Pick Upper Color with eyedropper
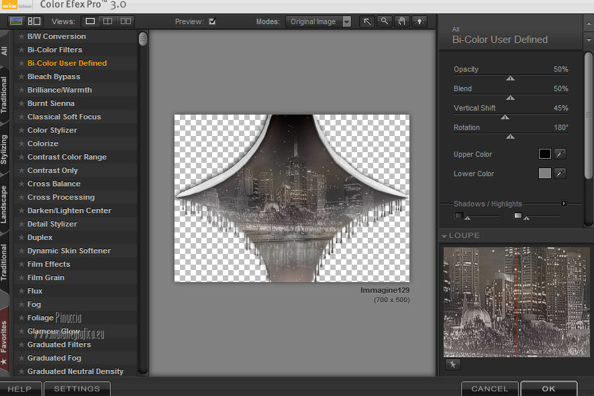This screenshot has height=396, width=594. coord(560,154)
